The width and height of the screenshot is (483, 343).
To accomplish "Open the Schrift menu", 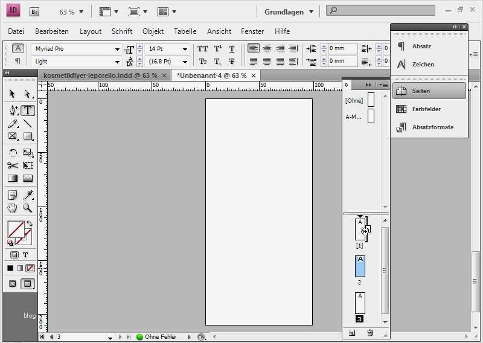I will (x=122, y=31).
